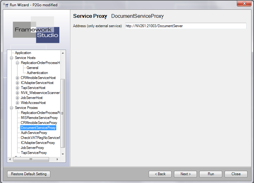Screen dimensions: 254x183
Task: Go back with the < Back button
Action: (160, 174)
